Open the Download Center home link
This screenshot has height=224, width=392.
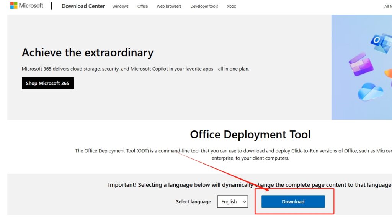coord(83,6)
